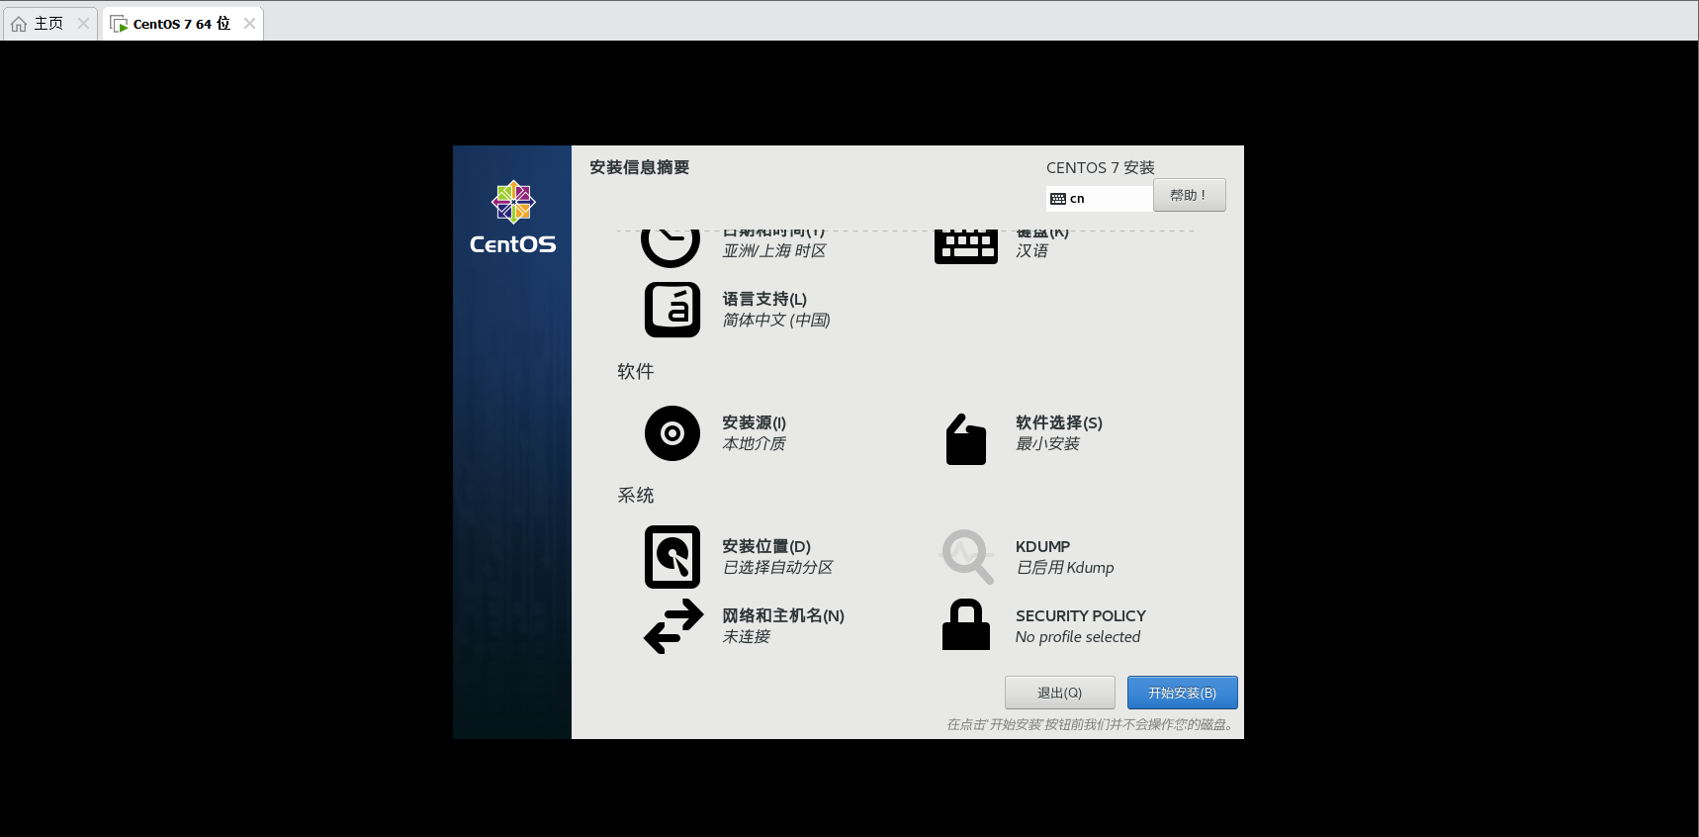Open the KDUMP setting label
This screenshot has width=1699, height=837.
1042,546
